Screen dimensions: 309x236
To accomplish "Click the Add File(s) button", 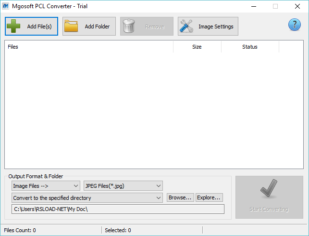I will [31, 26].
